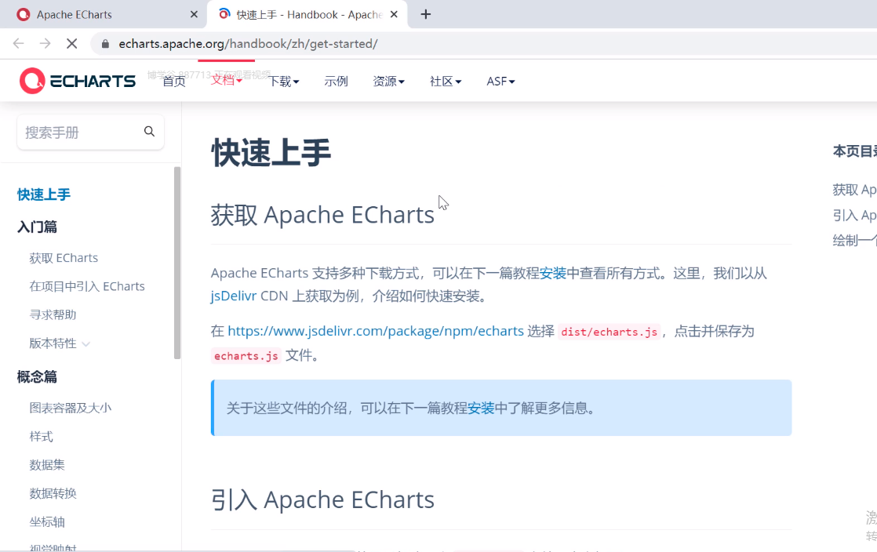
Task: Stop page loading with the X button
Action: point(71,44)
